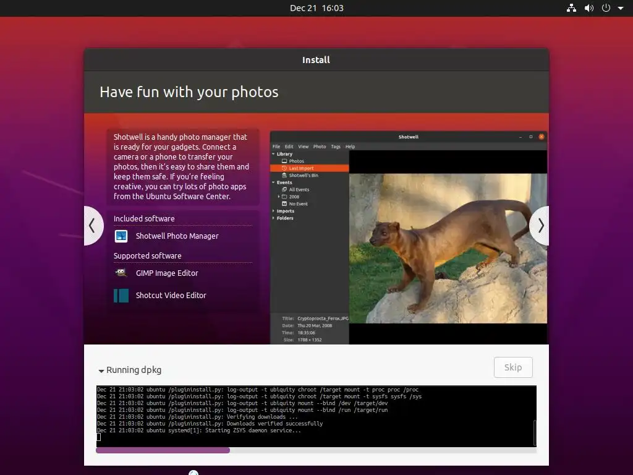Click the installation progress bar
633x475 pixels.
(x=316, y=450)
